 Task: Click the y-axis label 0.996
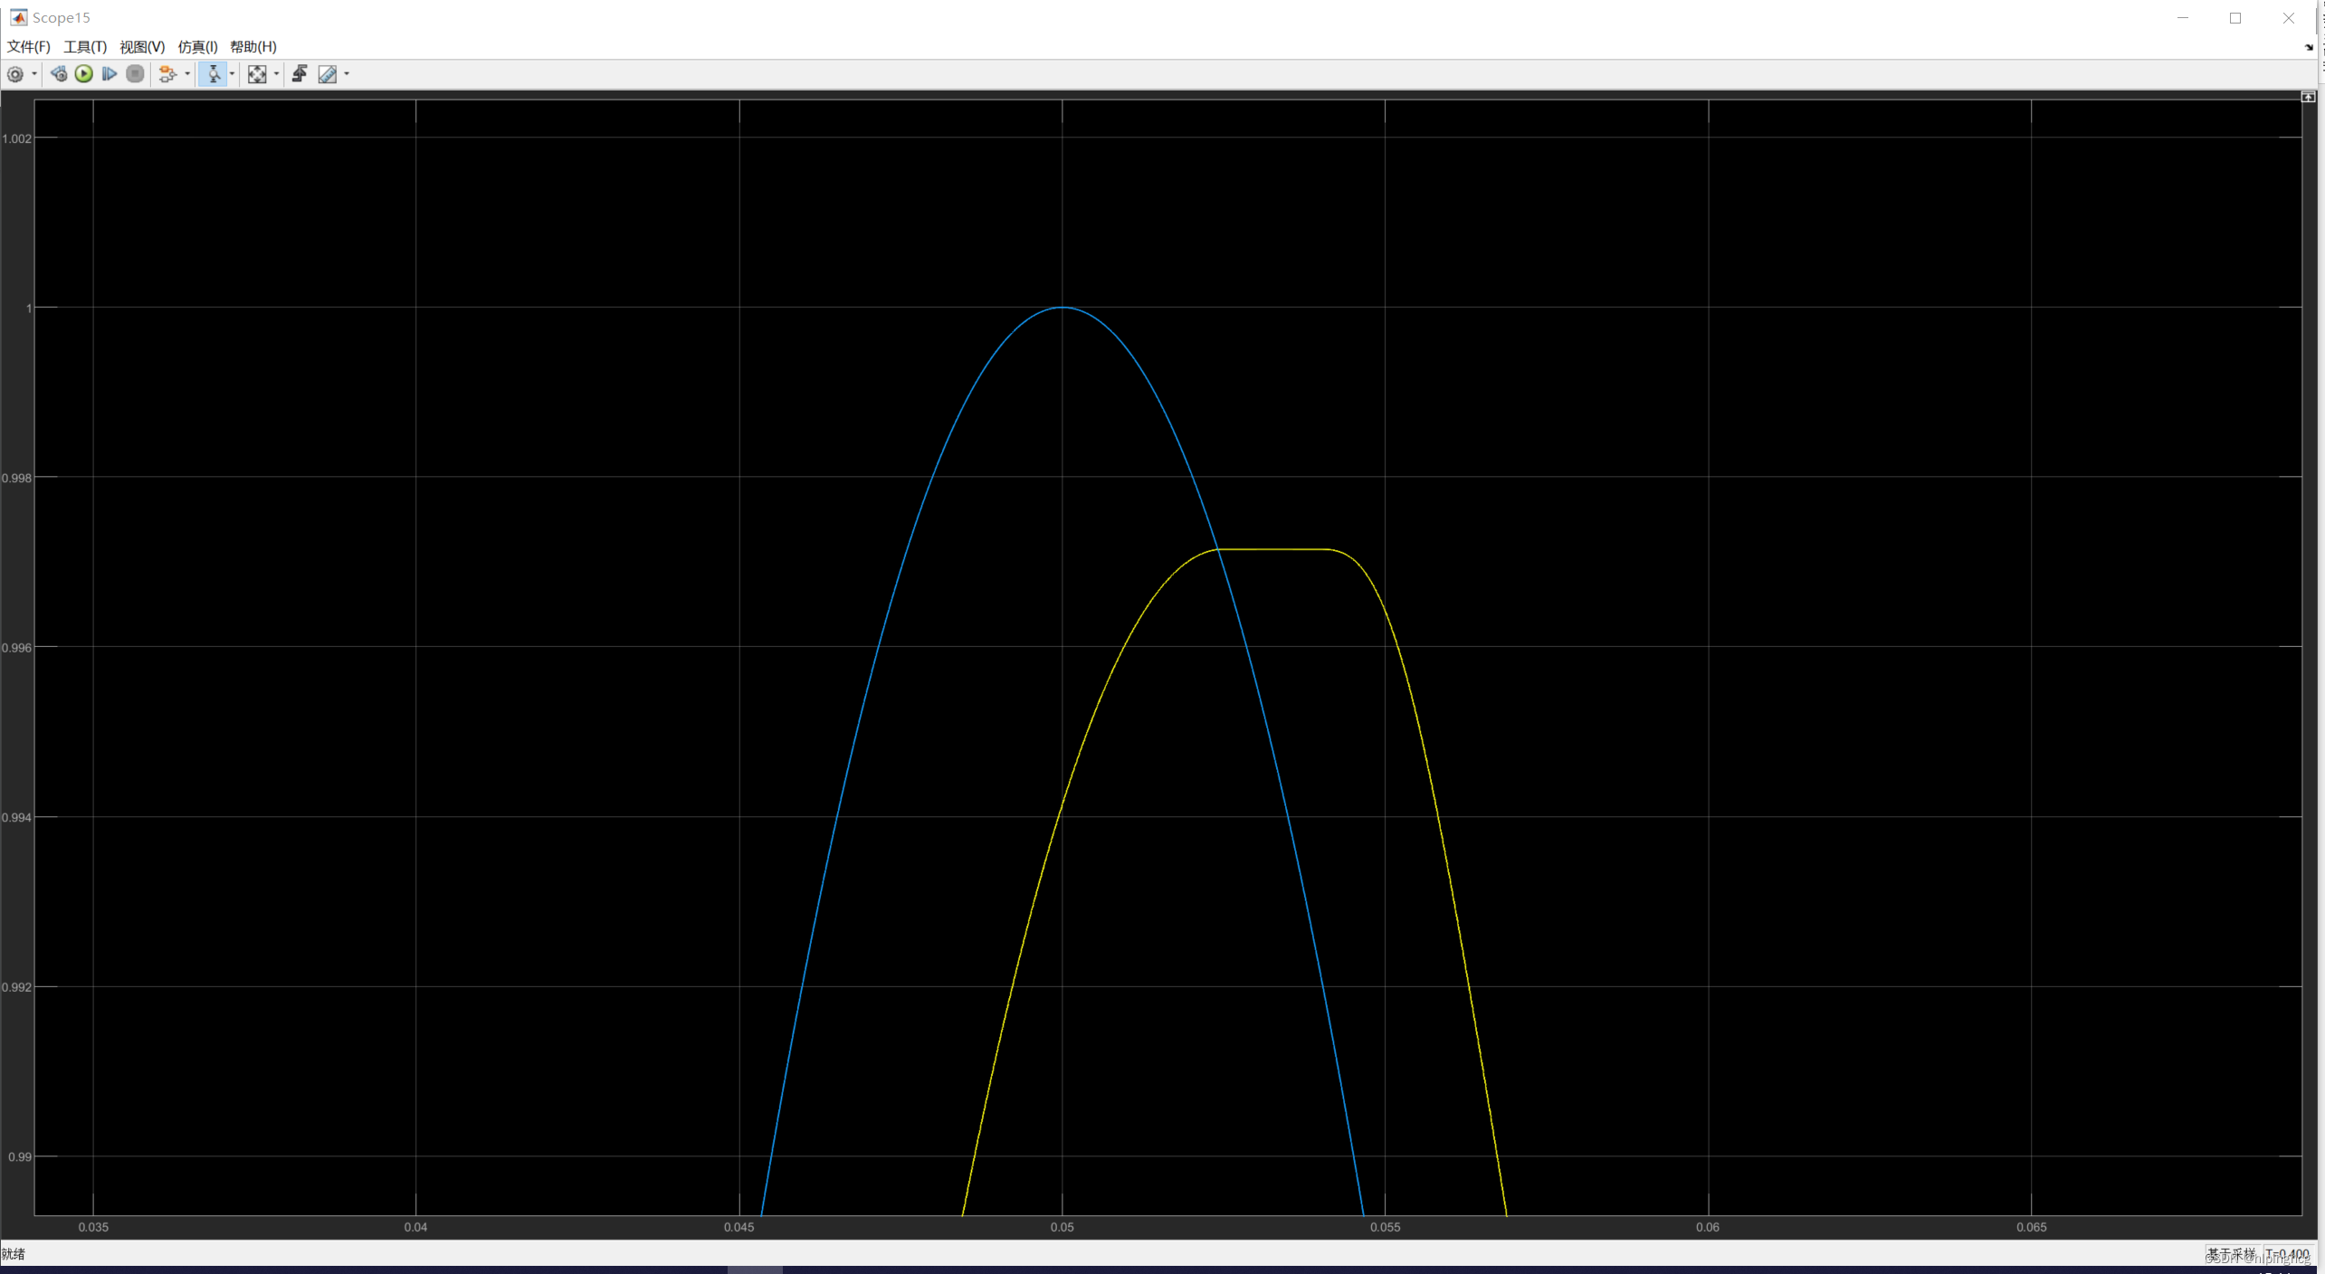point(17,648)
